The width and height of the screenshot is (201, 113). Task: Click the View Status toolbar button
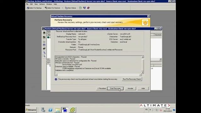(71, 8)
